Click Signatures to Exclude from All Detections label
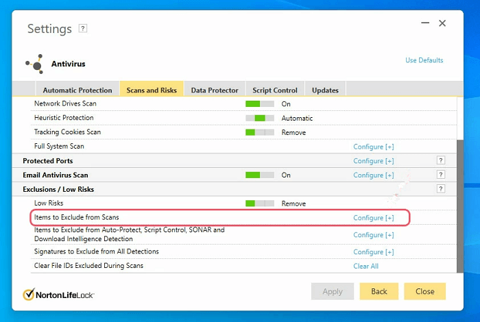The image size is (480, 322). (x=97, y=251)
